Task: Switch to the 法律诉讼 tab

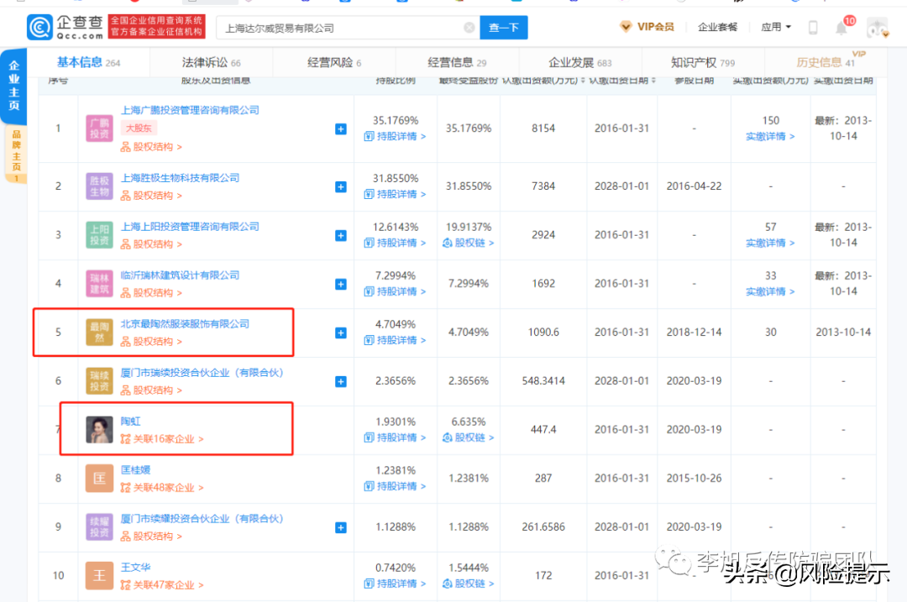Action: pyautogui.click(x=211, y=63)
